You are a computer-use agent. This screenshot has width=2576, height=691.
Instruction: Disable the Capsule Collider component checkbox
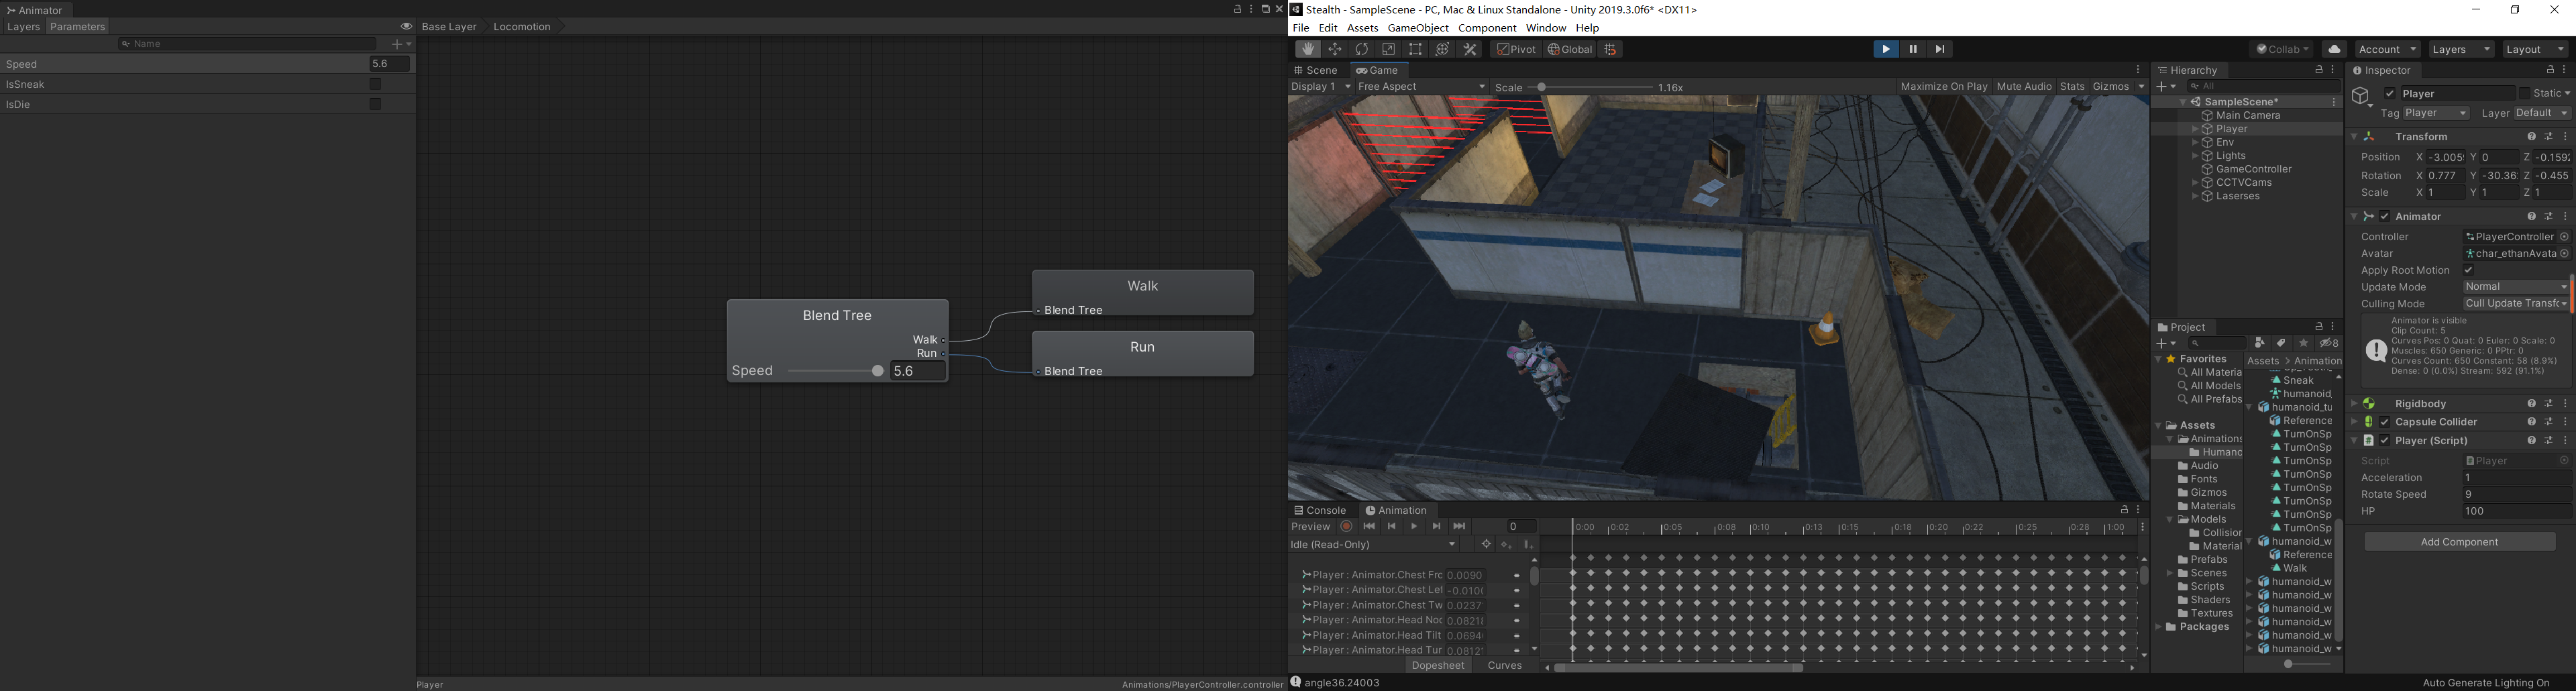tap(2385, 422)
